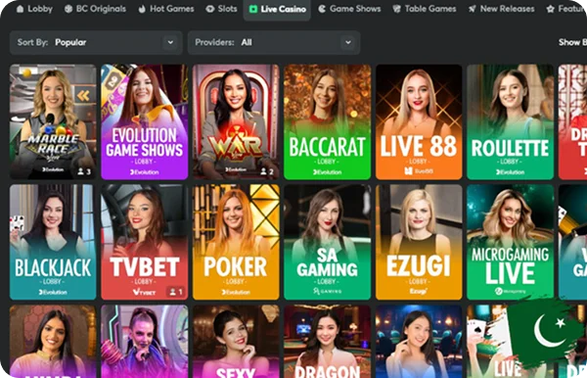Screen dimensions: 587x378
Task: Open the Sort By Popular dropdown
Action: click(96, 43)
